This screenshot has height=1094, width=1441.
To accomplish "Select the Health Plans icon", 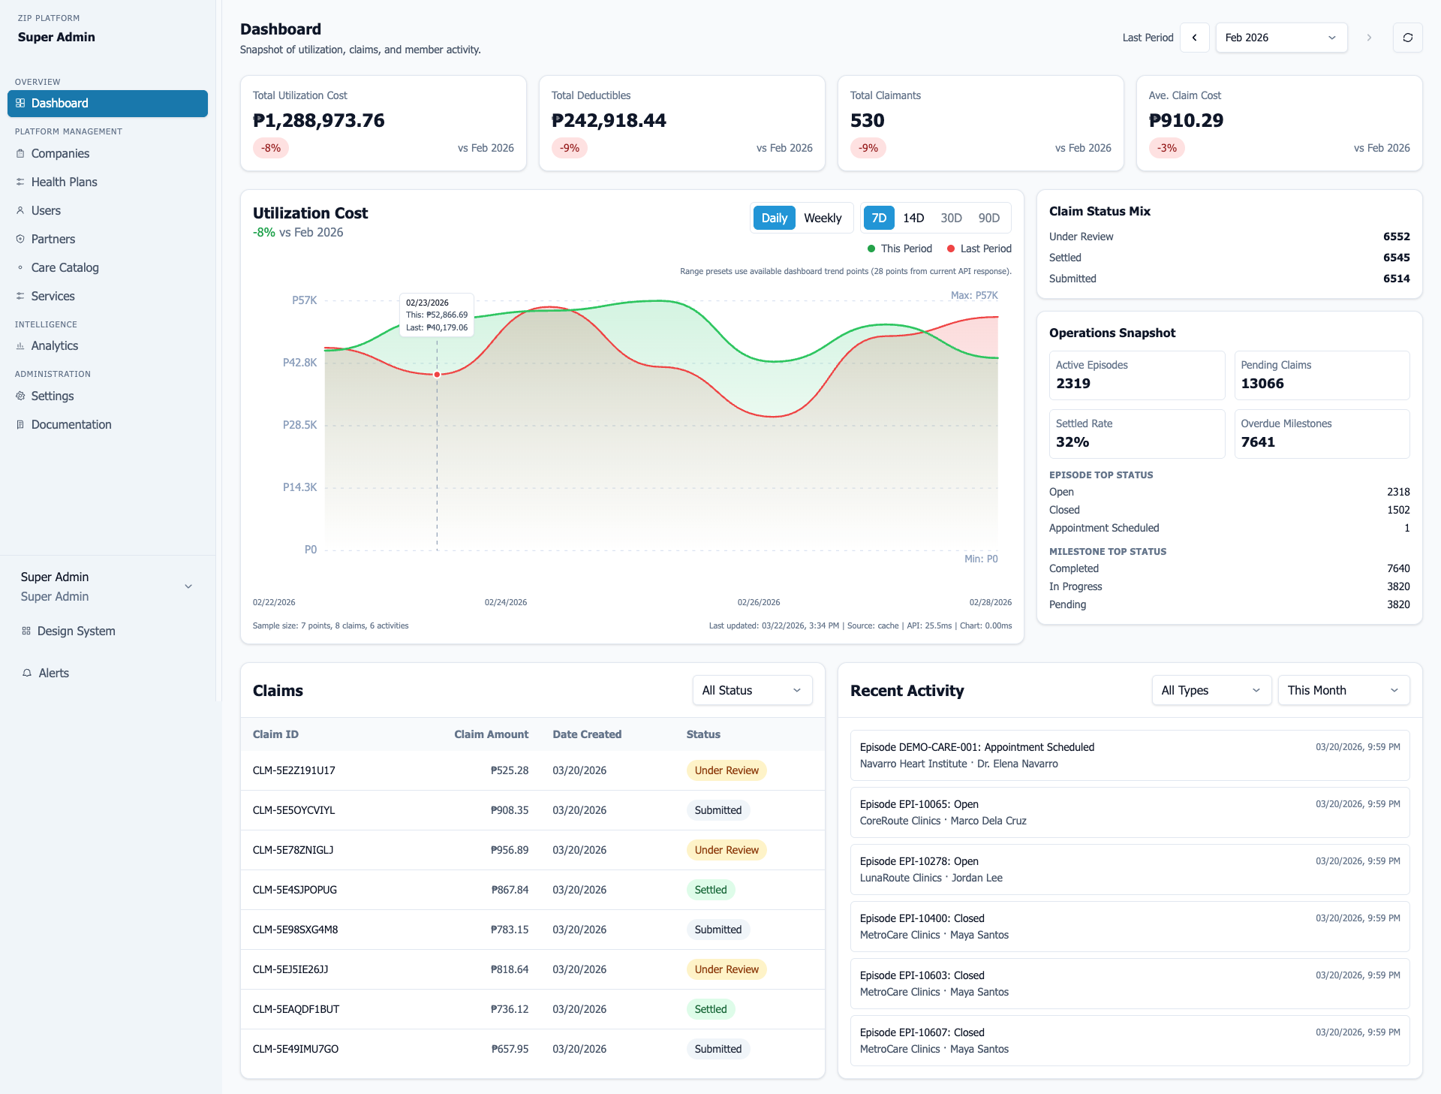I will [20, 182].
